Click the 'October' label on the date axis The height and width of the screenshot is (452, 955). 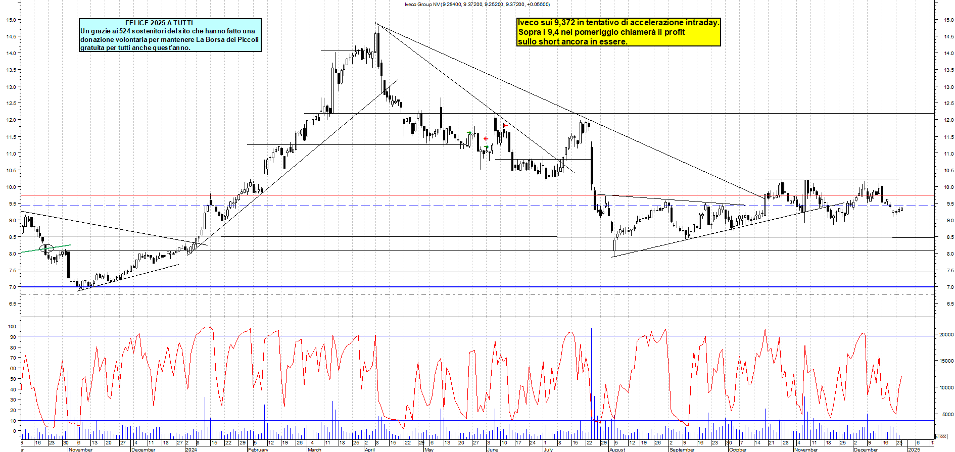(738, 449)
